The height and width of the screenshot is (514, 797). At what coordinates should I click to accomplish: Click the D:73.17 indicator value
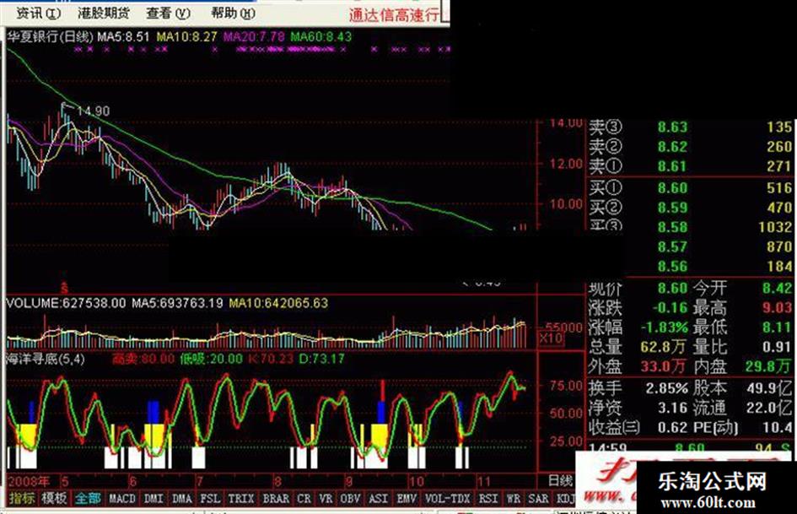(x=321, y=359)
